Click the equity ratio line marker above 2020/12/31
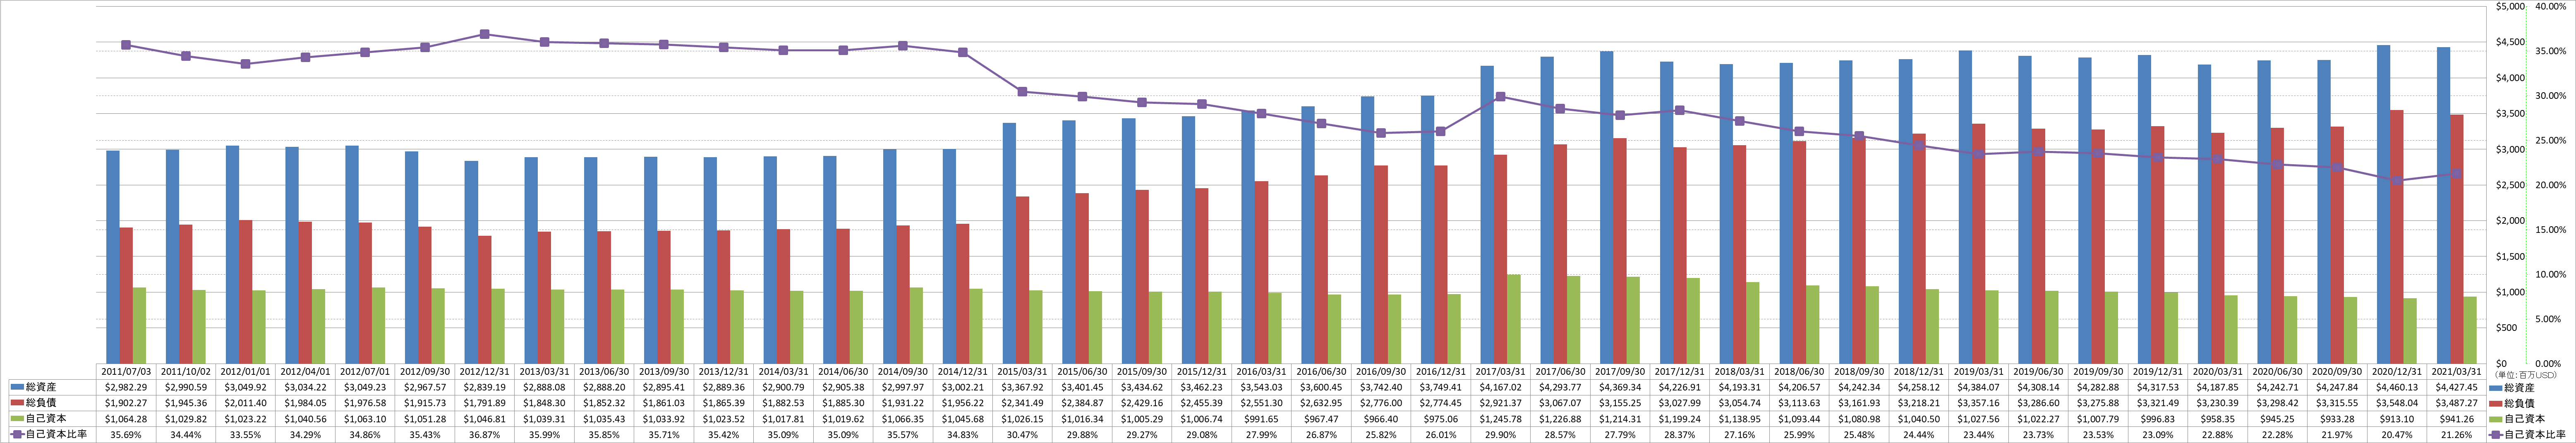This screenshot has width=2576, height=443. pyautogui.click(x=2396, y=181)
